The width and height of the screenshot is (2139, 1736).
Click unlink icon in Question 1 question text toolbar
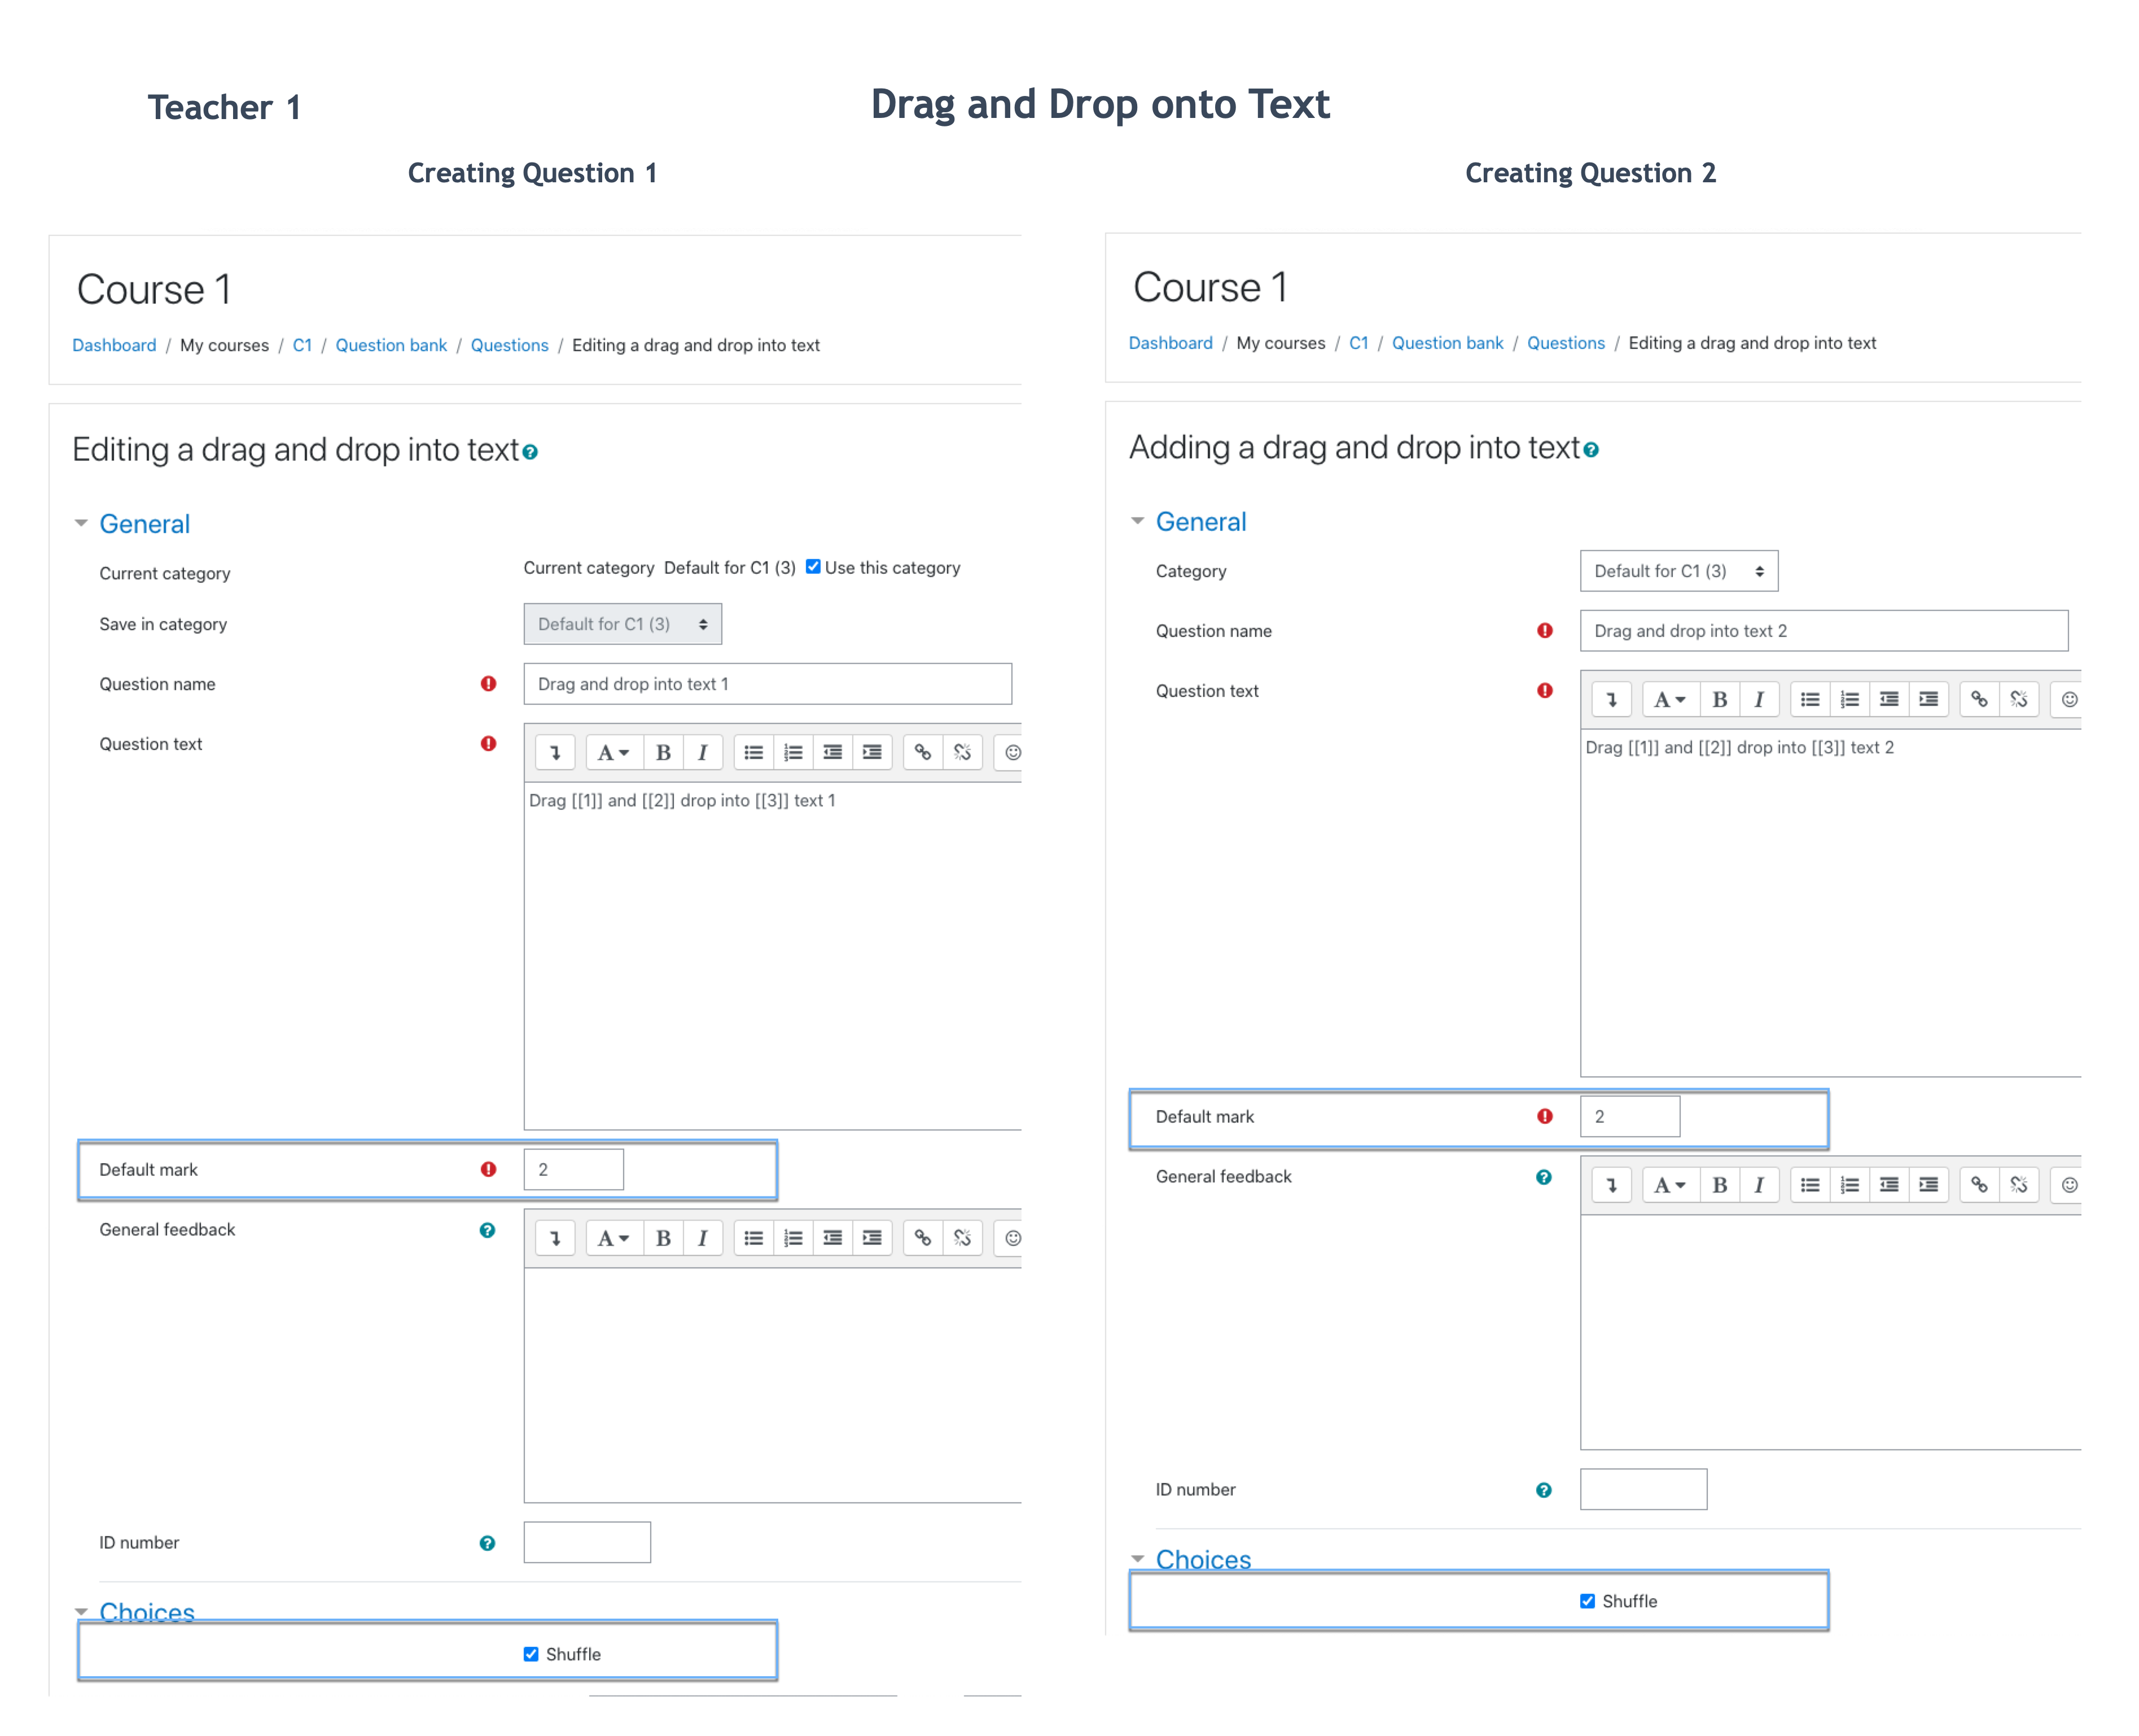(x=962, y=753)
